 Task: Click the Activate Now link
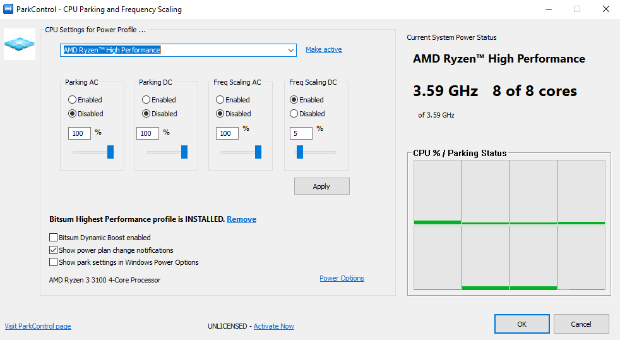pos(273,326)
